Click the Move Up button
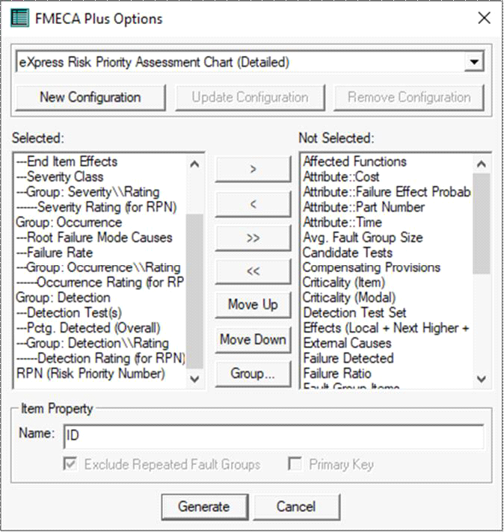Image resolution: width=504 pixels, height=532 pixels. 253,305
